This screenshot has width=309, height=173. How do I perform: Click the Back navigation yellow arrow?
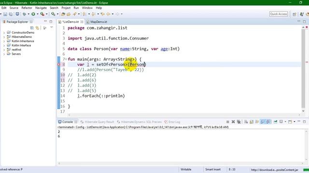(x=108, y=14)
